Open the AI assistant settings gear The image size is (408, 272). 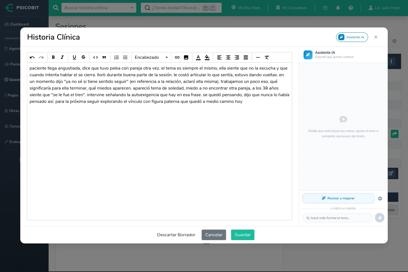pyautogui.click(x=380, y=199)
